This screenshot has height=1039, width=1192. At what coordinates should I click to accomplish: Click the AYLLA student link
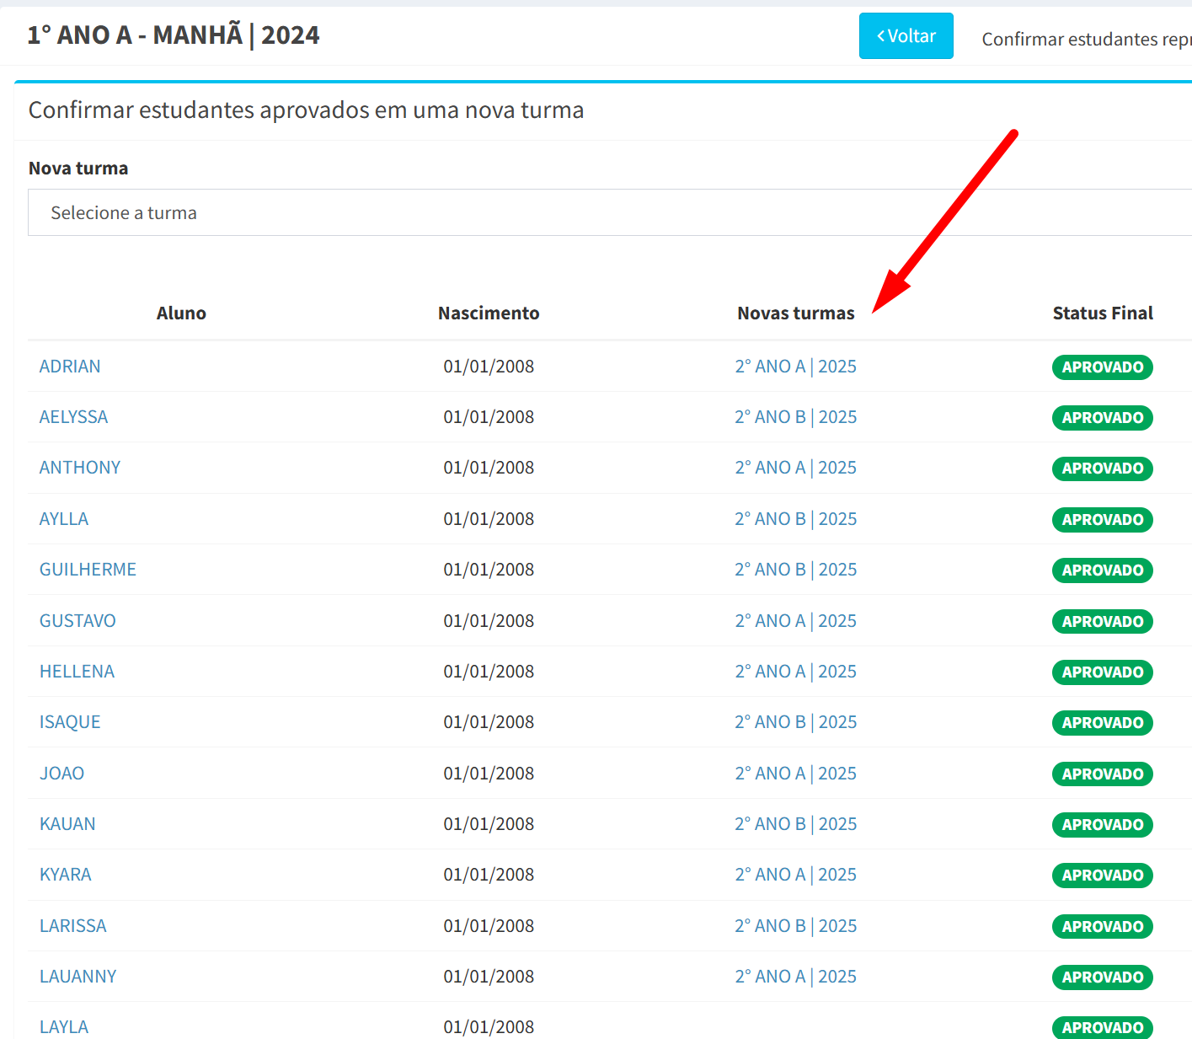(x=64, y=519)
